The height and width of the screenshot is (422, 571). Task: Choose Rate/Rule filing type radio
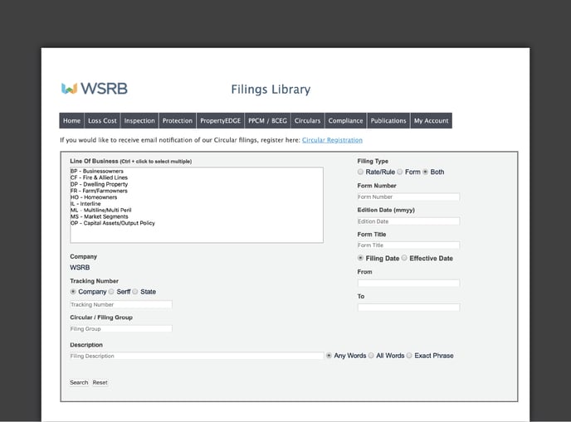[360, 172]
